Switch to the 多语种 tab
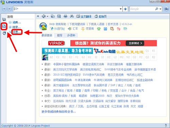 pyautogui.click(x=71, y=36)
